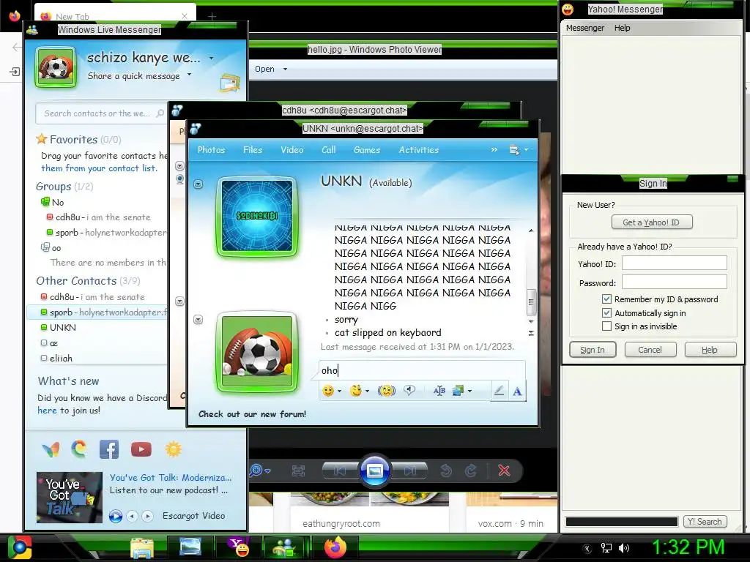This screenshot has width=750, height=562.
Task: Collapse UNKN's display picture with the arrow
Action: tap(198, 184)
